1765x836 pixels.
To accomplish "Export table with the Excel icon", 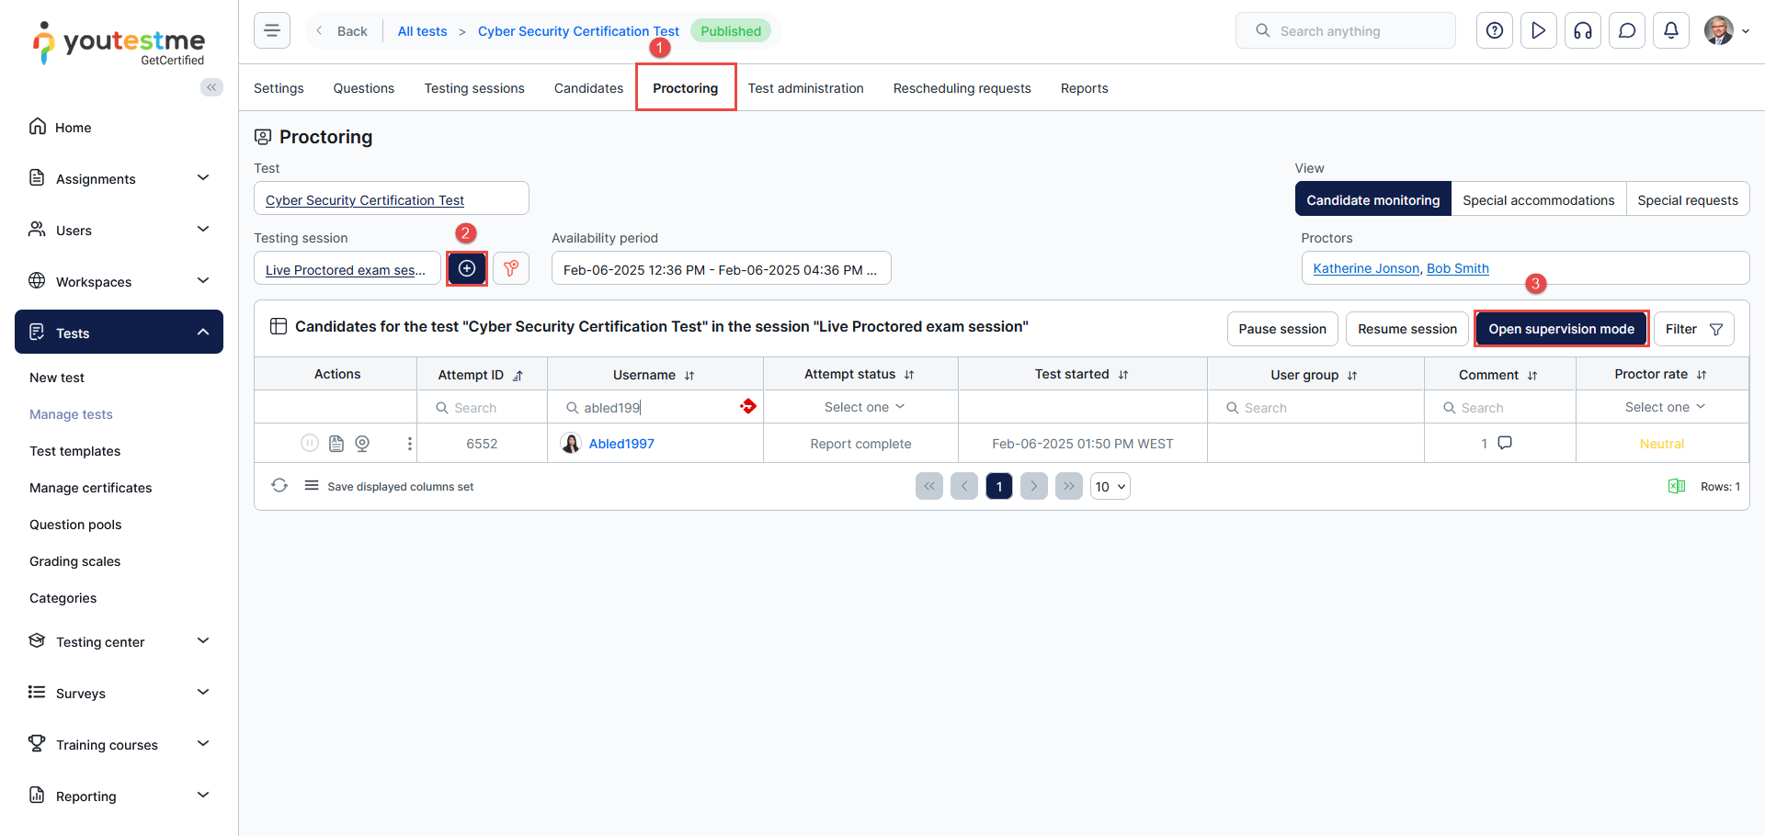I will coord(1676,486).
